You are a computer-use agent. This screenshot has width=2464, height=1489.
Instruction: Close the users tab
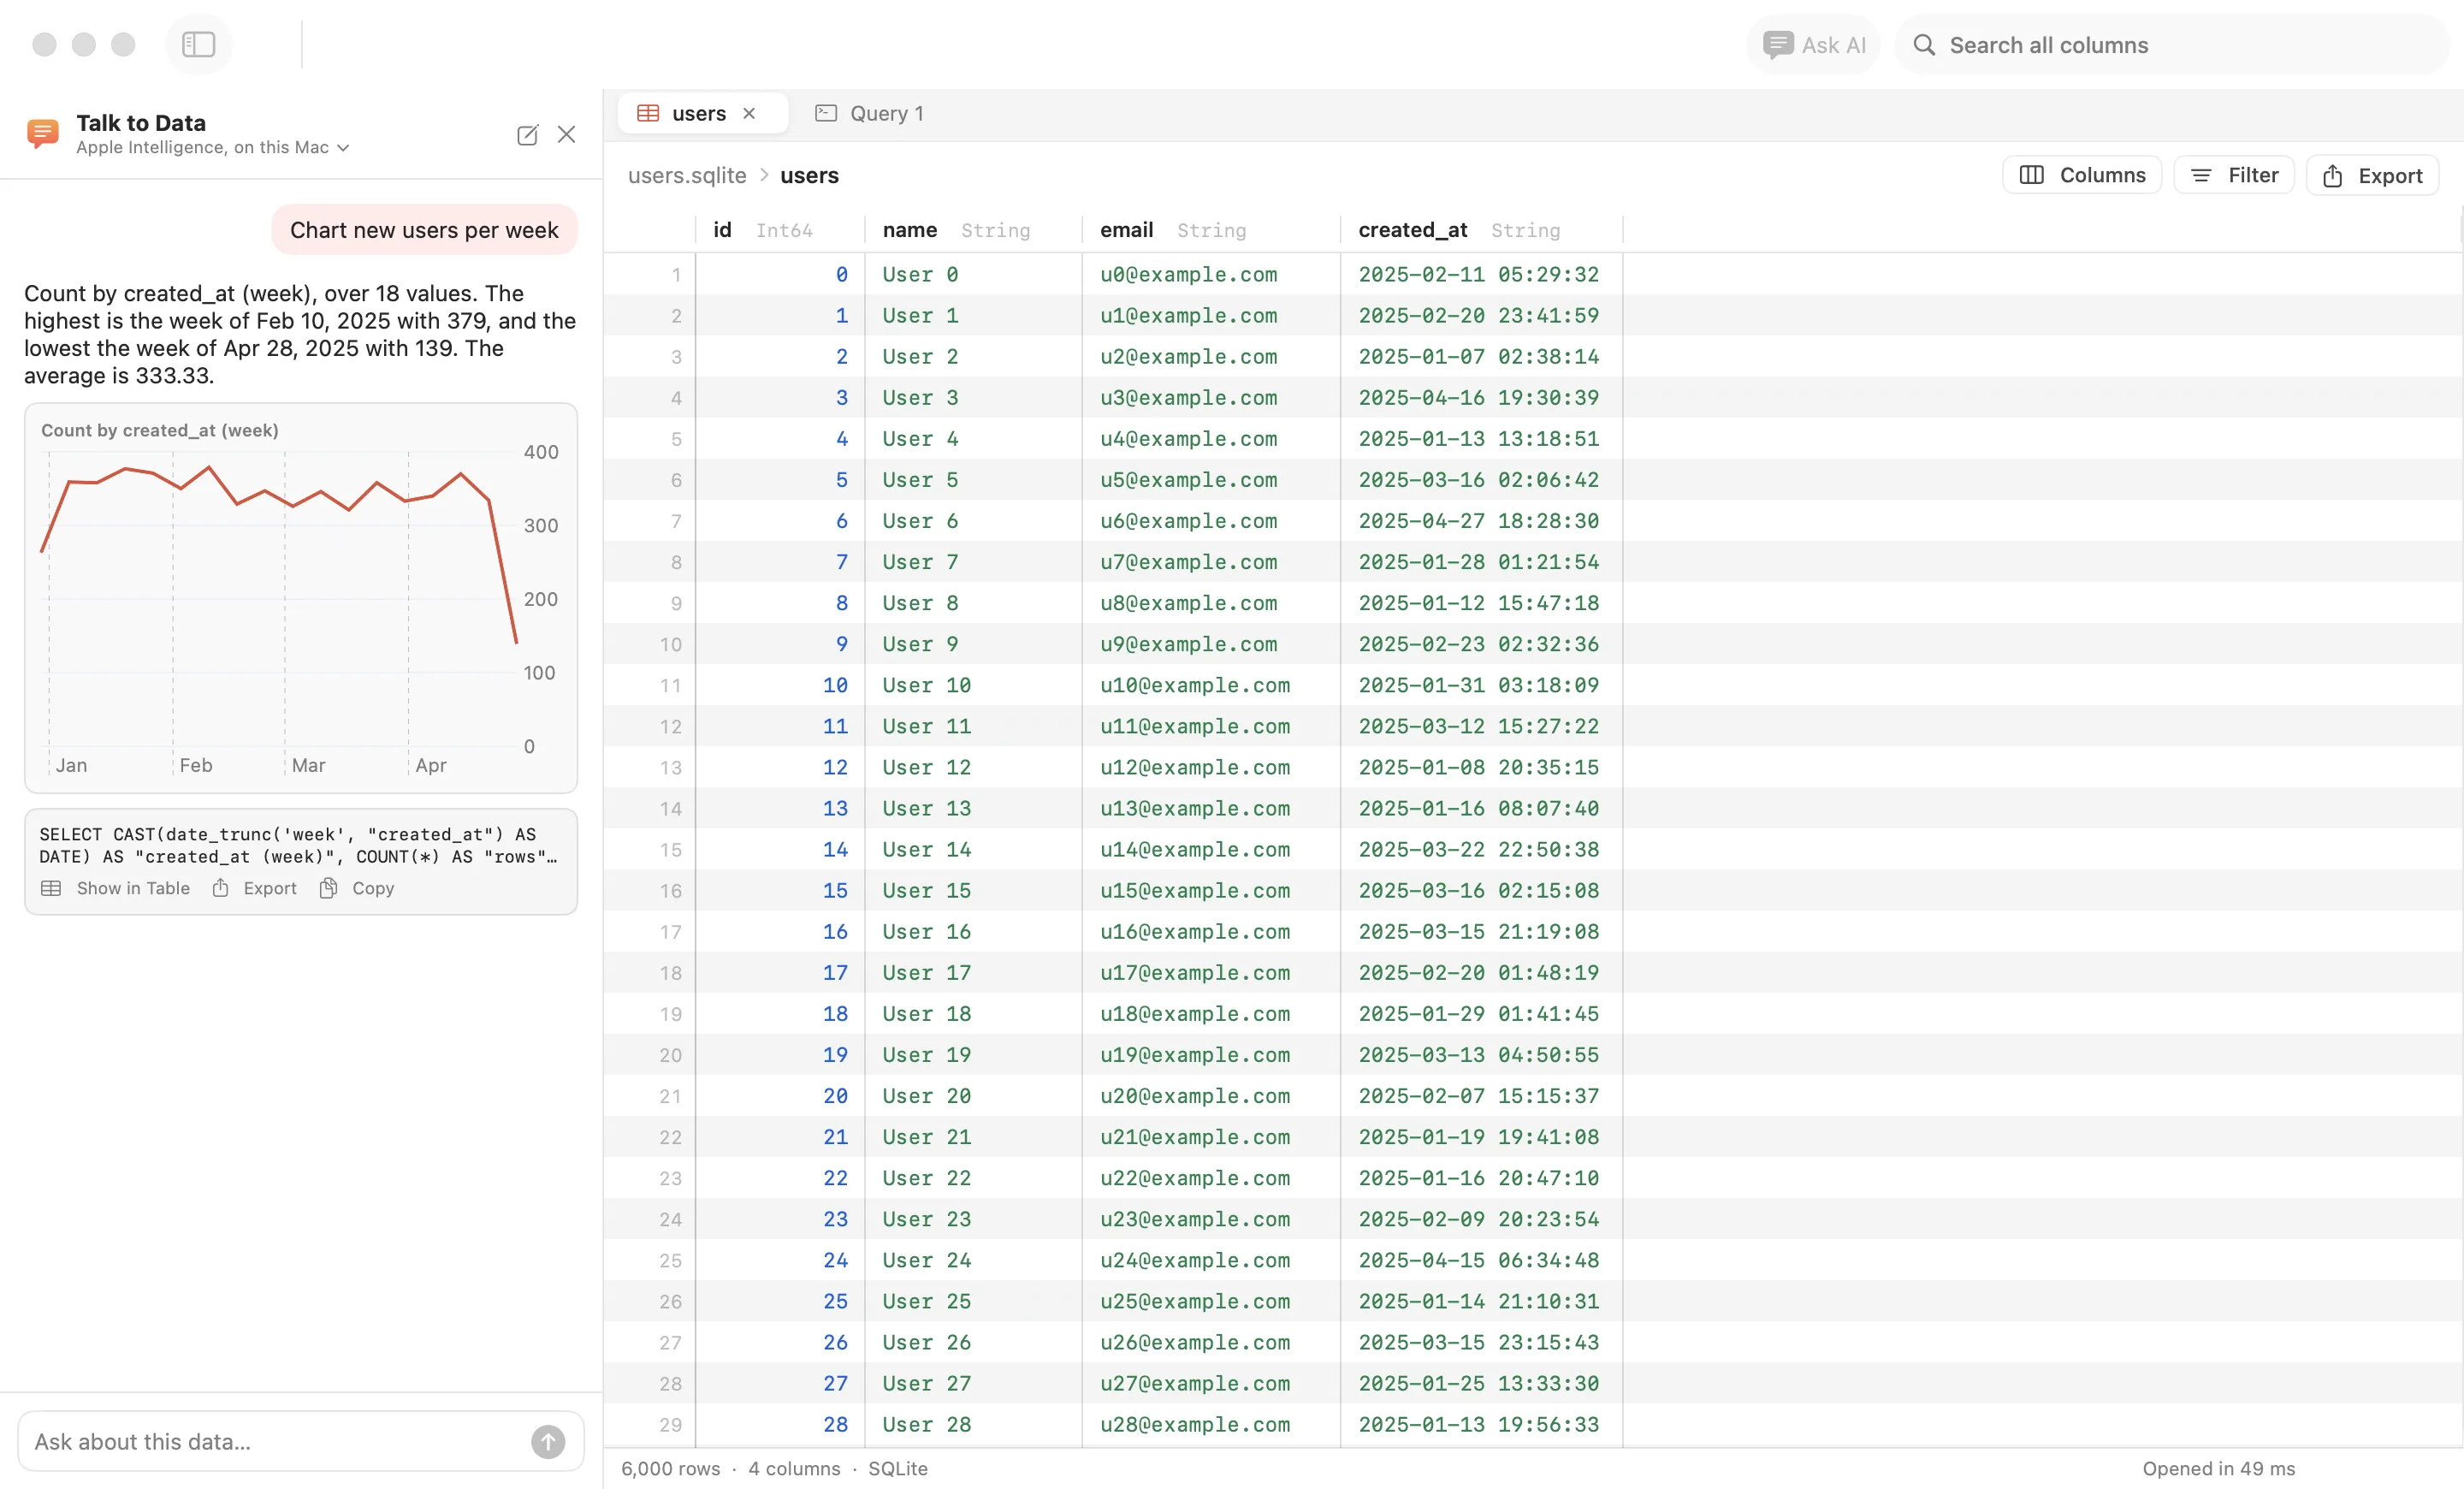click(x=748, y=113)
